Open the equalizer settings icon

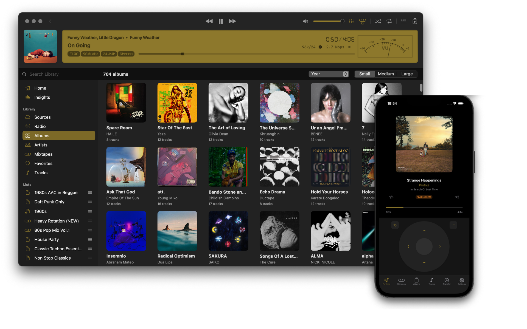point(351,21)
